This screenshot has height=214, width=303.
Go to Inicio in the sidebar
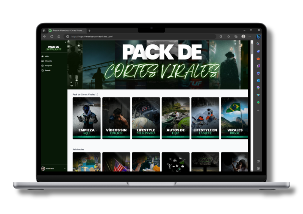47,56
